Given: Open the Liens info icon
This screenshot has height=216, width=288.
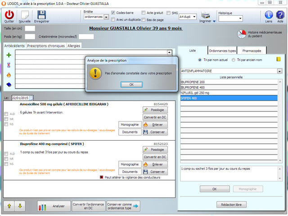Looking at the screenshot, I should 269,16.
